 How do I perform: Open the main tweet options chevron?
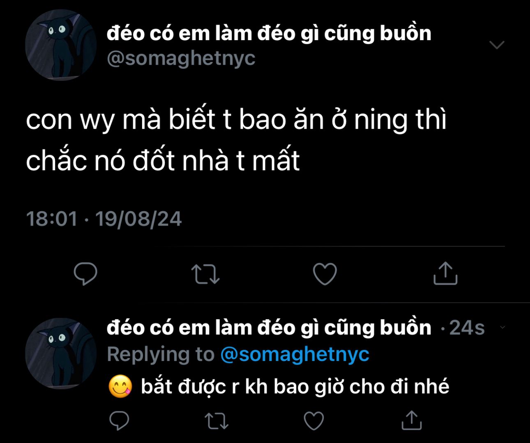(x=497, y=45)
